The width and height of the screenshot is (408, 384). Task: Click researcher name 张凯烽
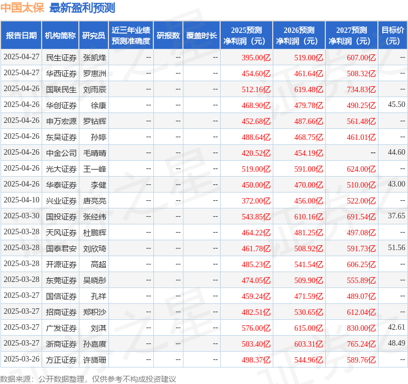pos(95,58)
